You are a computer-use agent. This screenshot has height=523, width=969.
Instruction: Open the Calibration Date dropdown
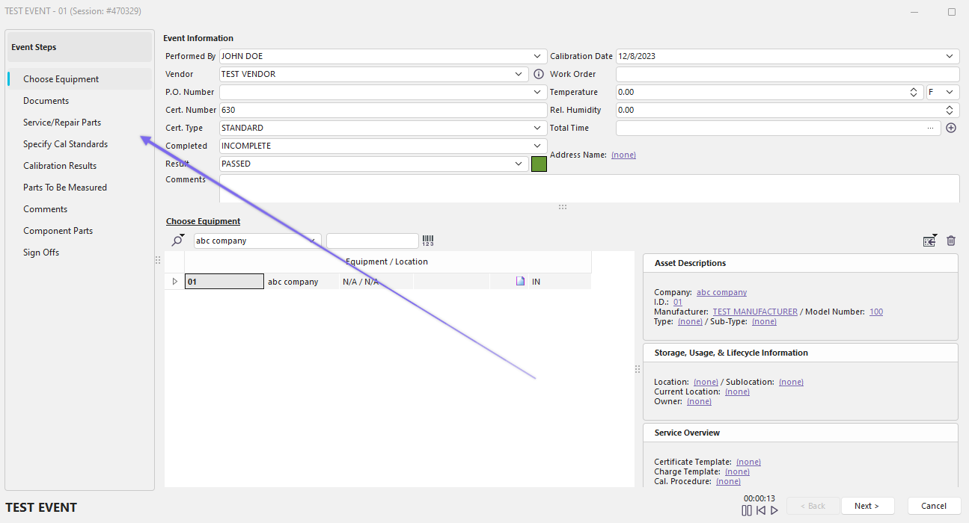coord(950,56)
